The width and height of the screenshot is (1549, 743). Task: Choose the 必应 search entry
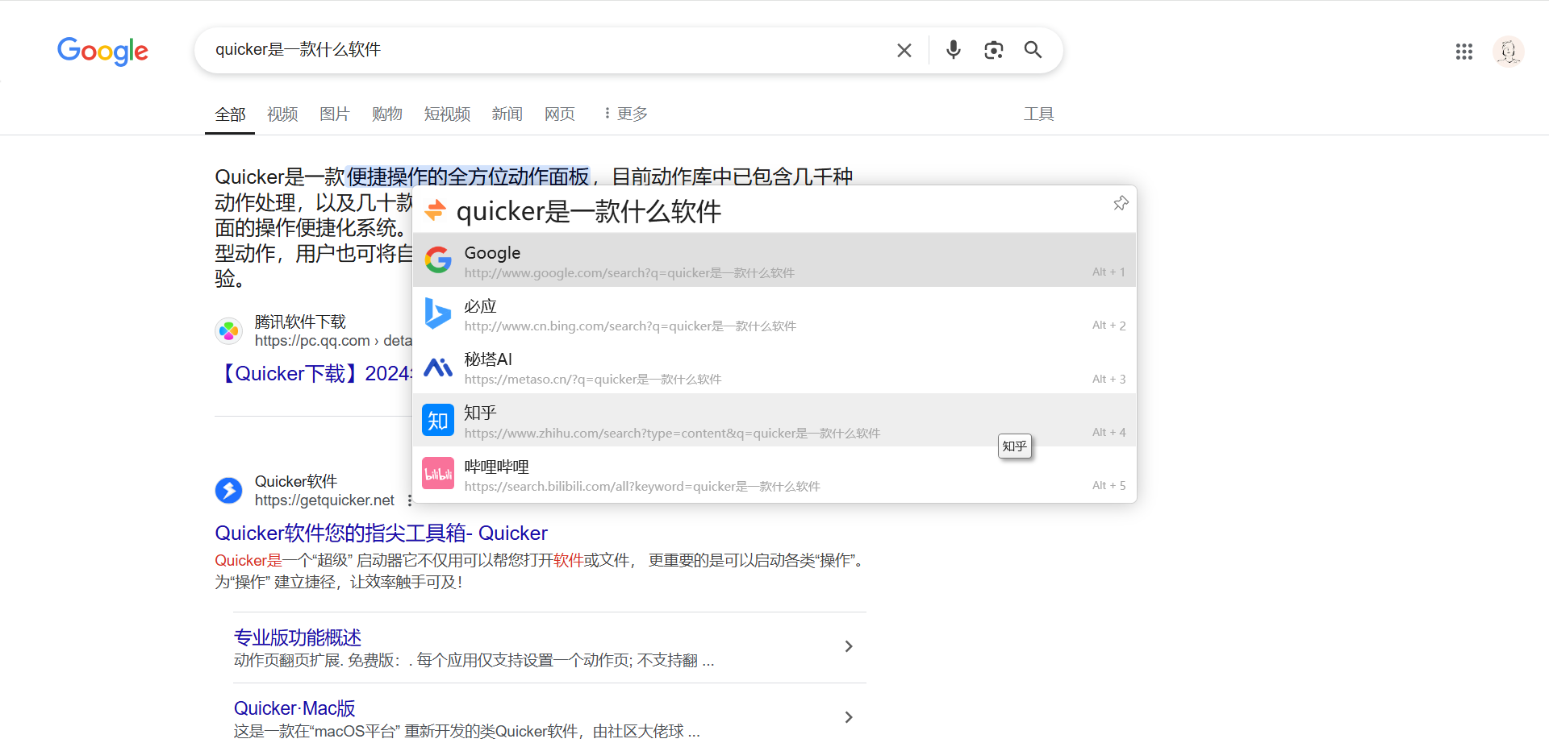(x=774, y=313)
